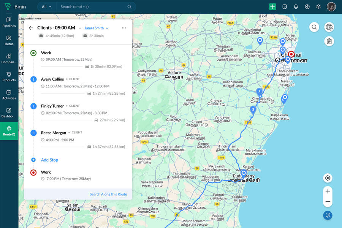Image resolution: width=342 pixels, height=228 pixels.
Task: Open Reese Morgan client stop
Action: coord(54,133)
